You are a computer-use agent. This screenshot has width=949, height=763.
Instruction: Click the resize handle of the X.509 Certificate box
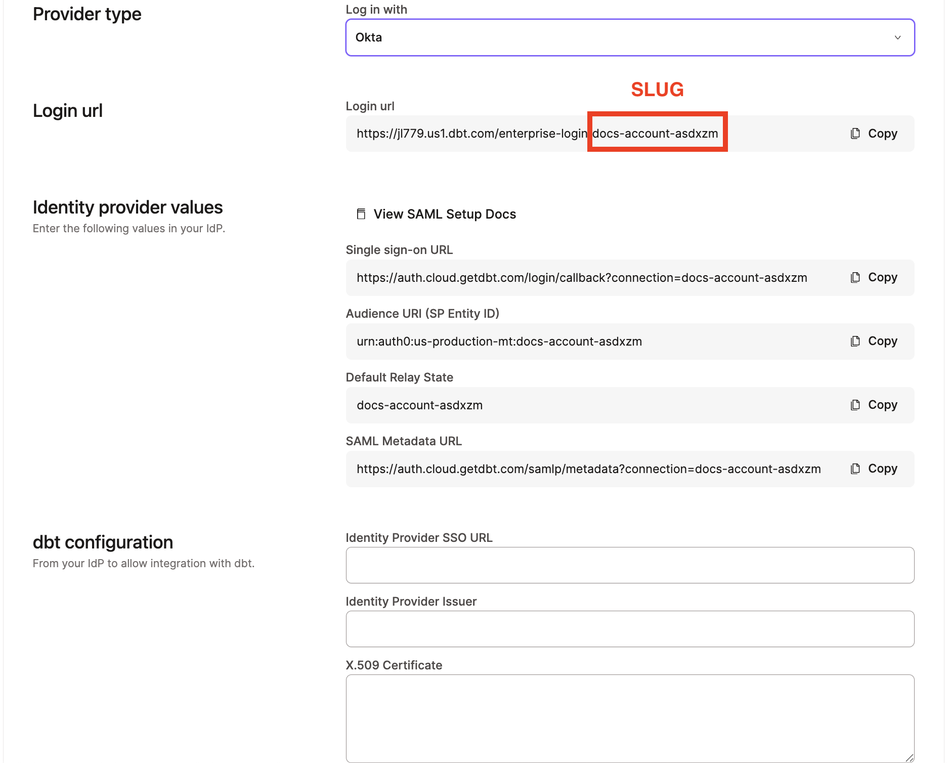pyautogui.click(x=910, y=758)
